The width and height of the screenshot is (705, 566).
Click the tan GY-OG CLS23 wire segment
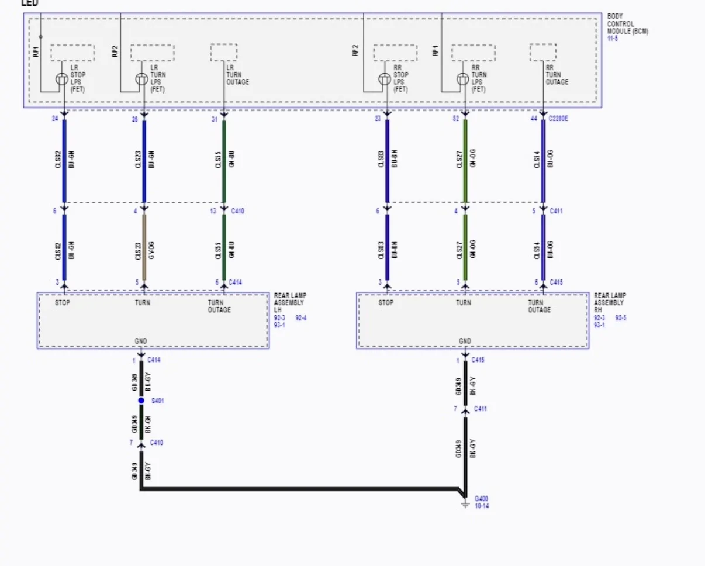(x=144, y=247)
